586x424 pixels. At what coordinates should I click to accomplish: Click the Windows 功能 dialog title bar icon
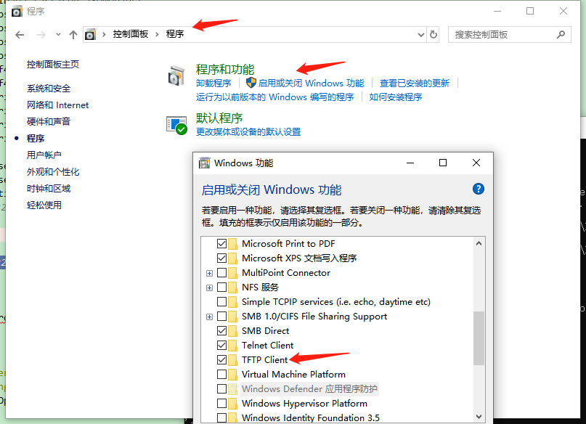(205, 163)
